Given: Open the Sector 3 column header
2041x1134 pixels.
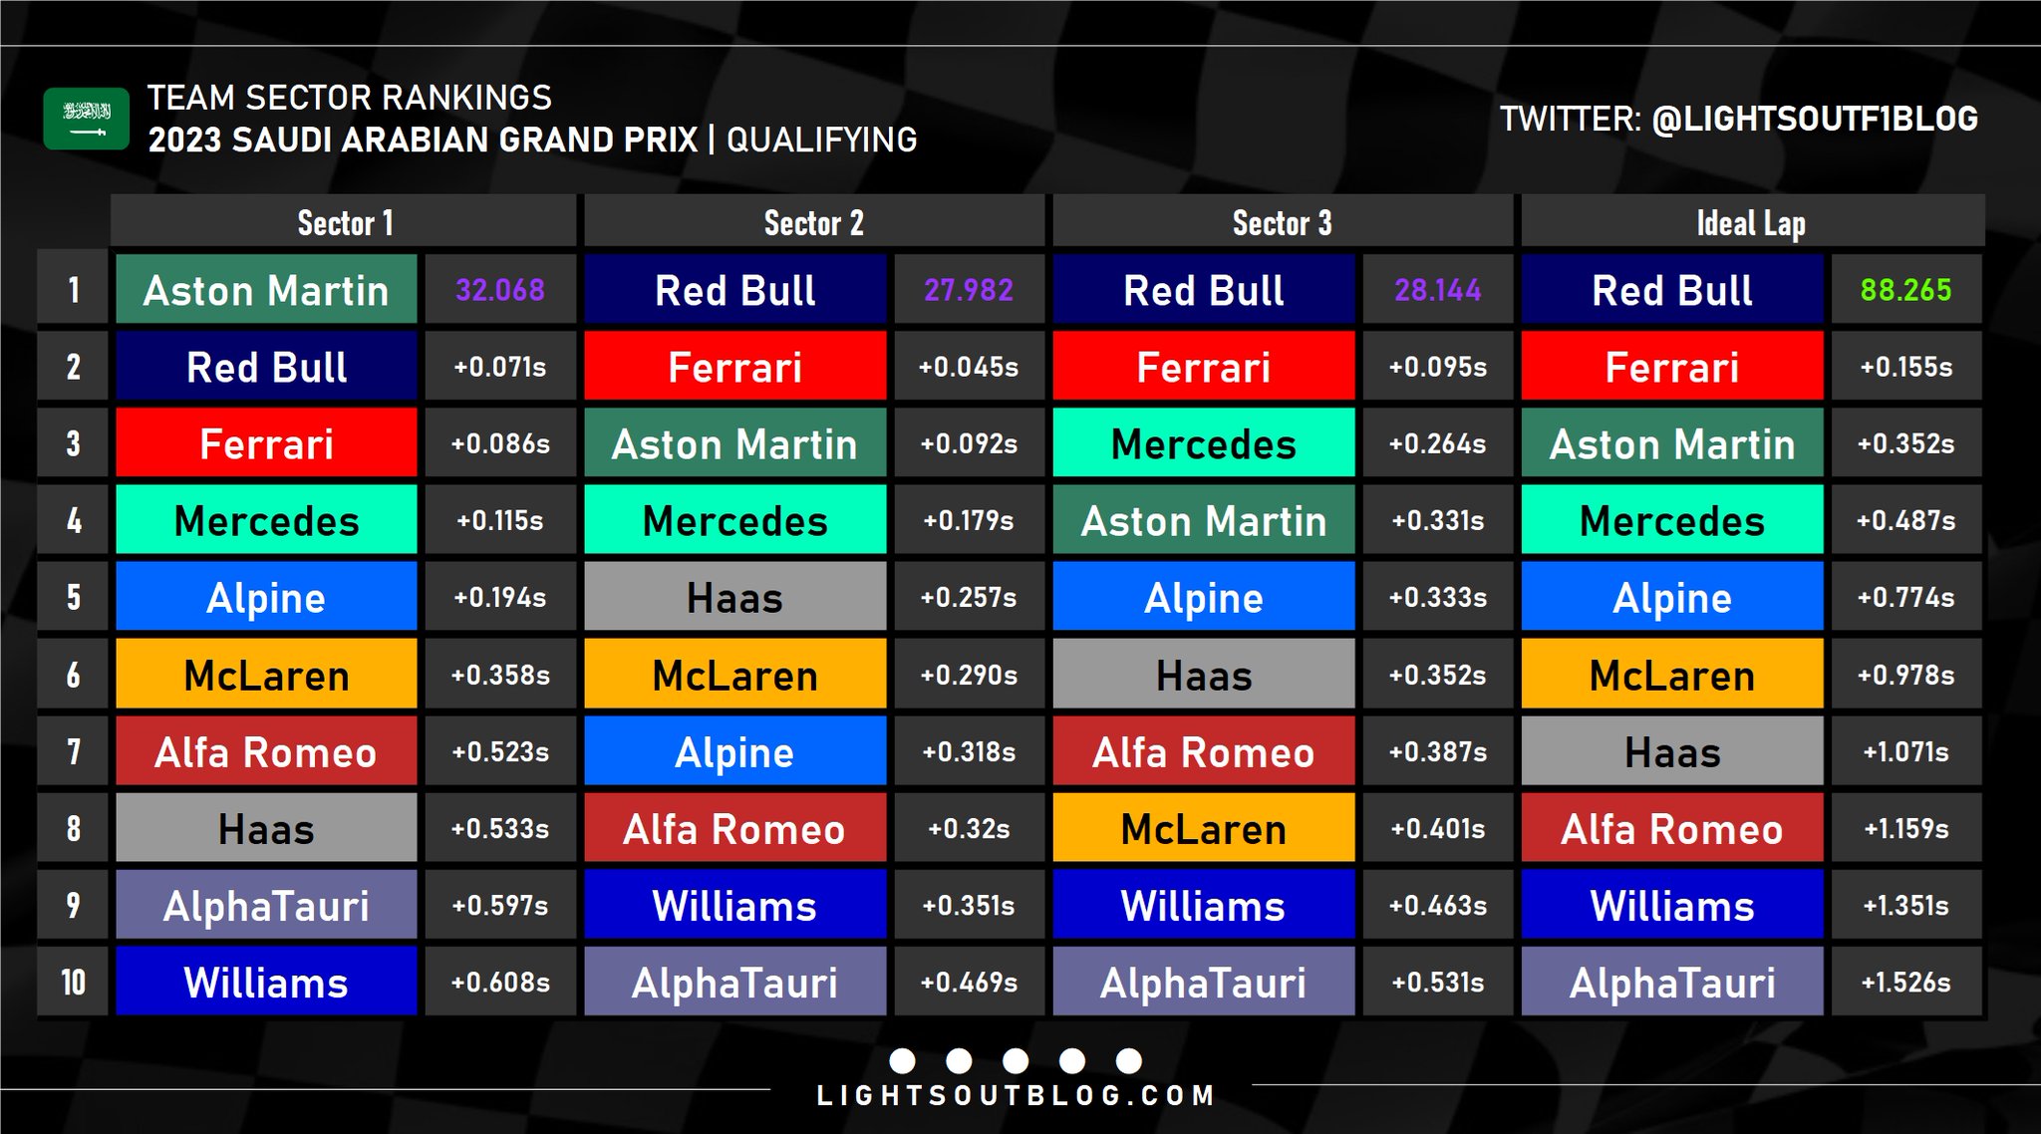Looking at the screenshot, I should 1282,221.
